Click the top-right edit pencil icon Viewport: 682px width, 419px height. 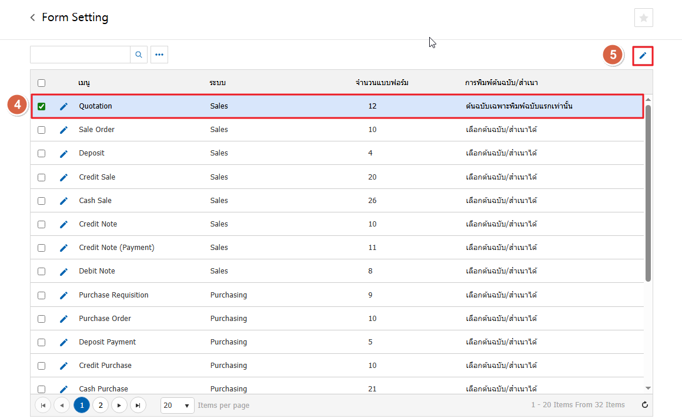click(643, 56)
